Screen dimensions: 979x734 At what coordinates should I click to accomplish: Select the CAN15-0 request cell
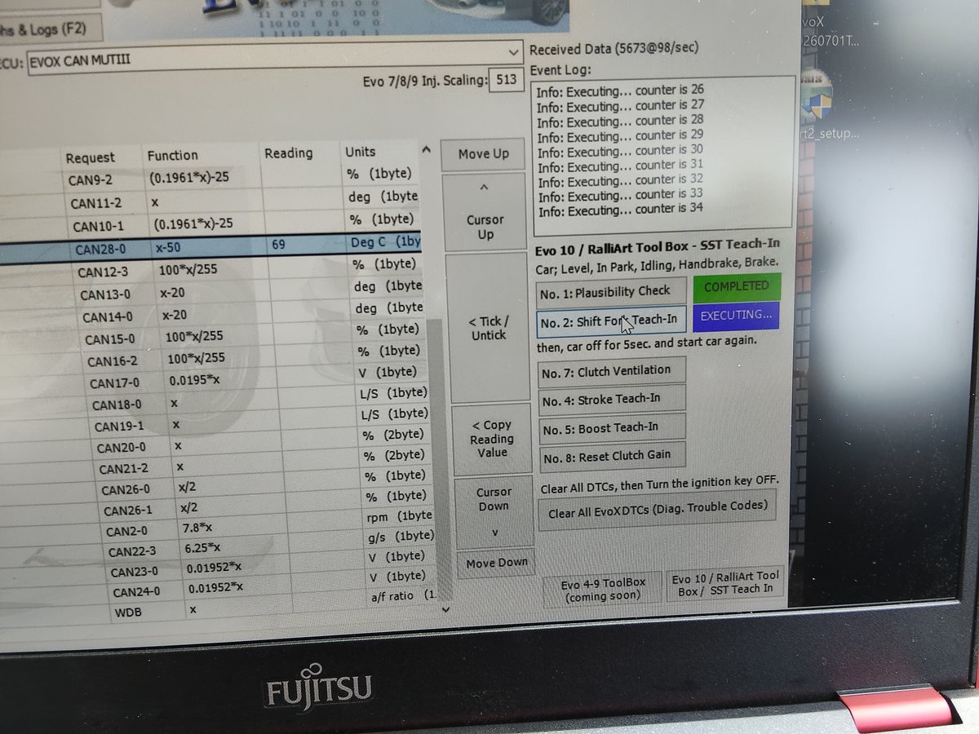[112, 338]
